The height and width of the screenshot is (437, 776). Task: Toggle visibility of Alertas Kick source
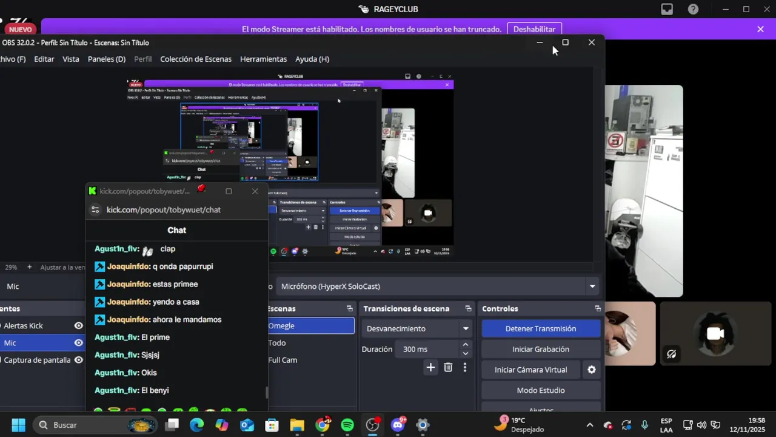pyautogui.click(x=78, y=326)
